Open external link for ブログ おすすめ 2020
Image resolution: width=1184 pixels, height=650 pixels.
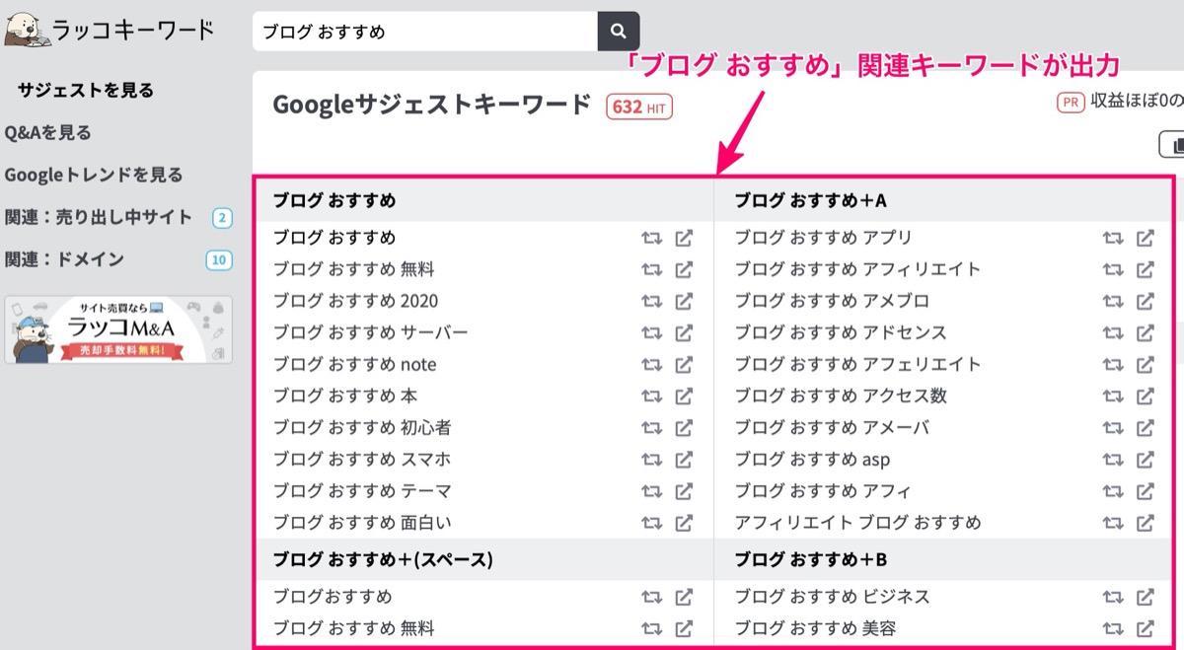[684, 301]
